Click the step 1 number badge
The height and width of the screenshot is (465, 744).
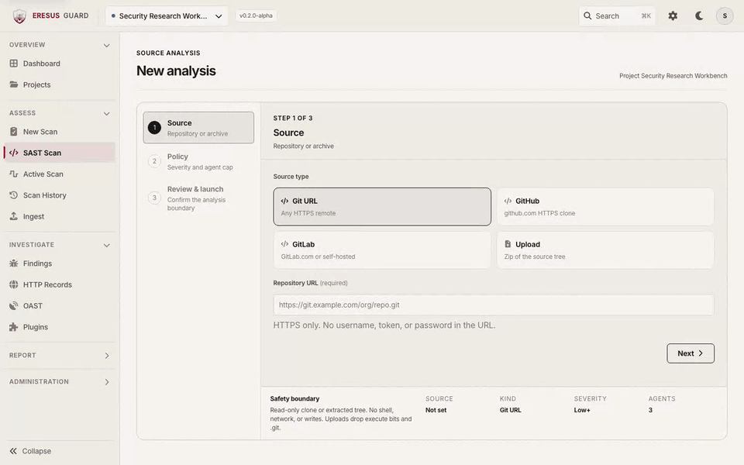(154, 127)
